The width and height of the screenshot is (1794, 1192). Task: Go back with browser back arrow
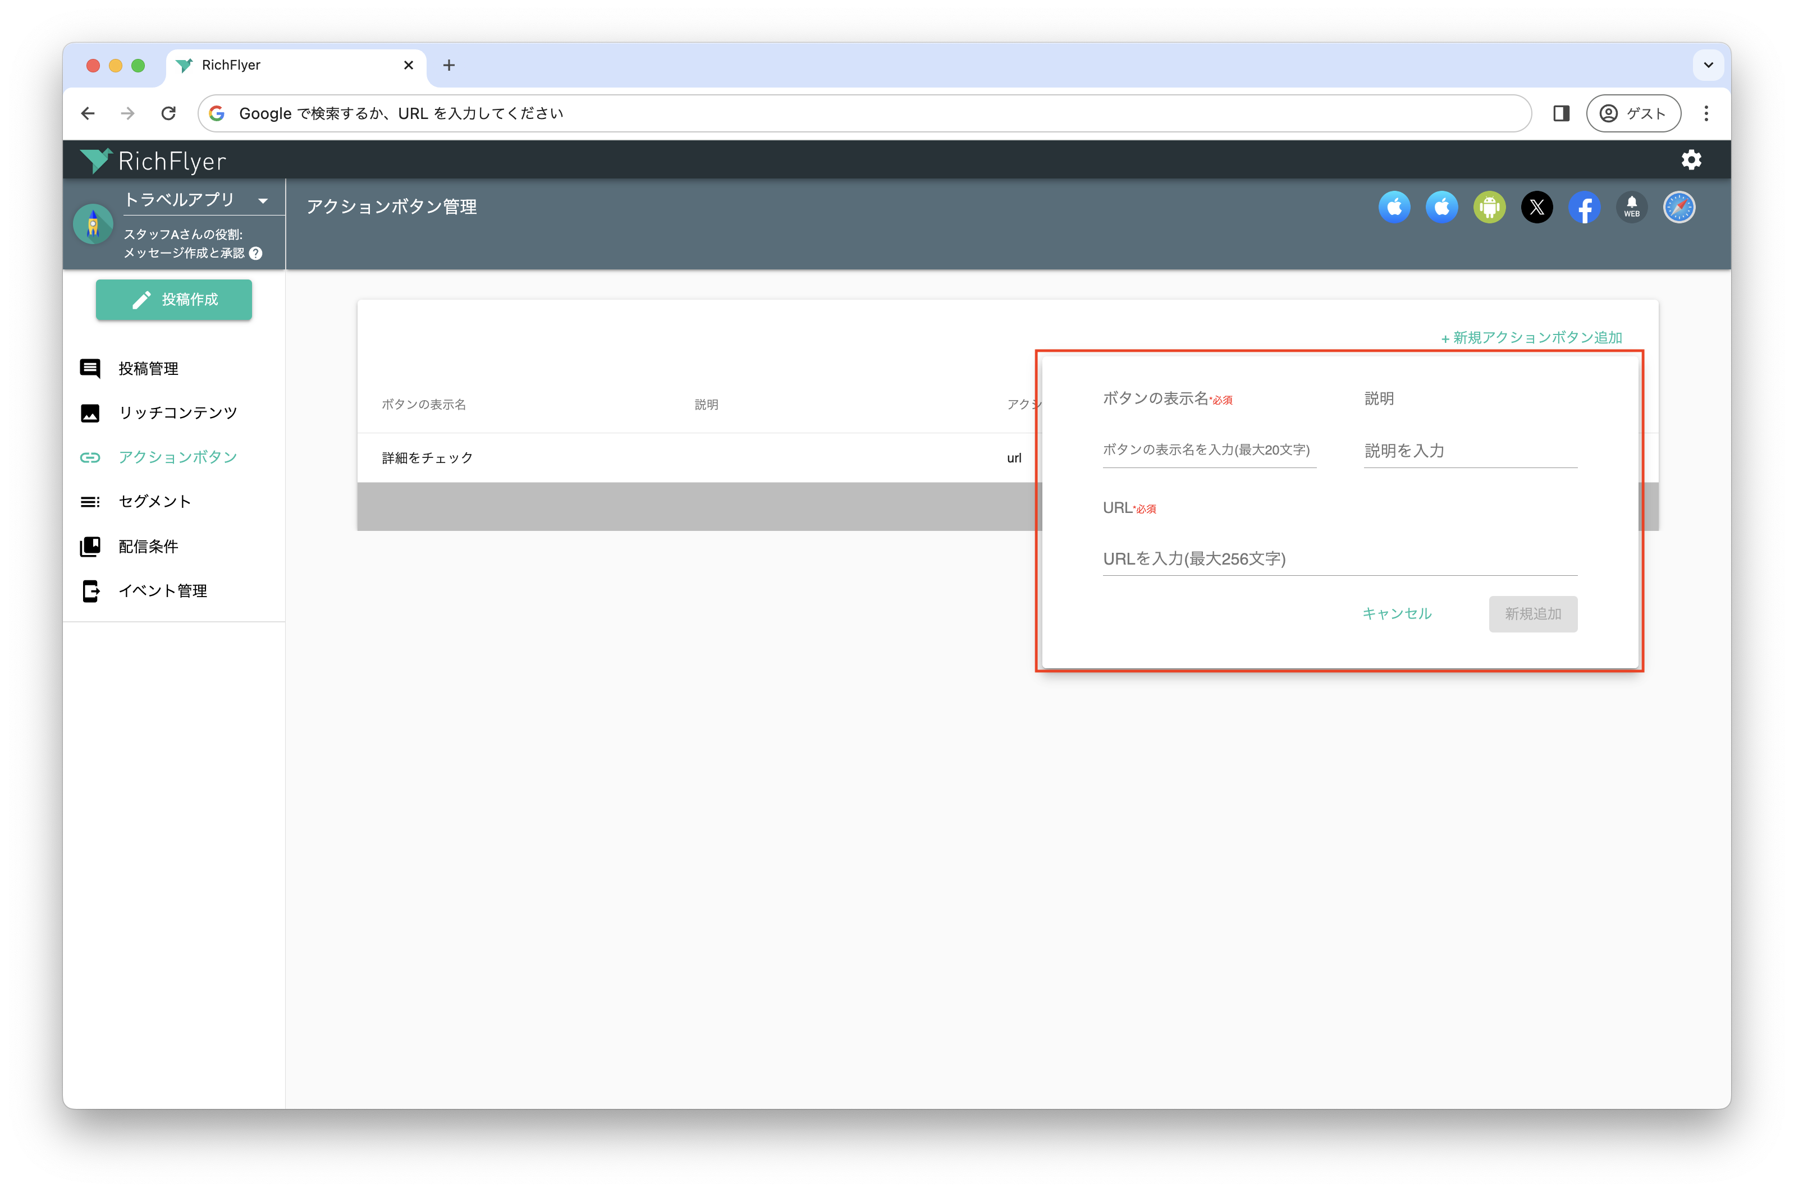click(88, 113)
